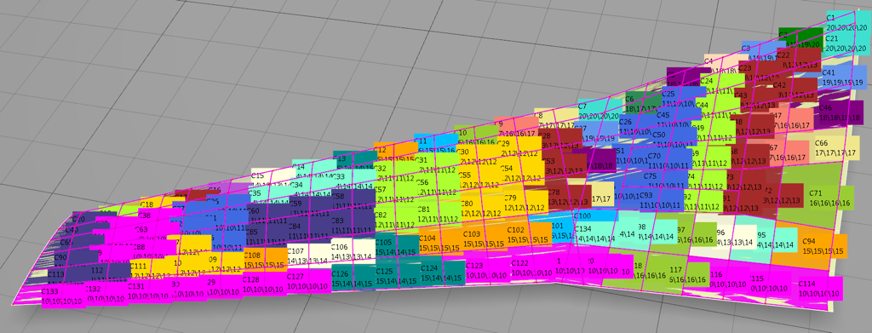This screenshot has height=333, width=872.
Task: Select the cyan C1 cell label
Action: (x=846, y=22)
